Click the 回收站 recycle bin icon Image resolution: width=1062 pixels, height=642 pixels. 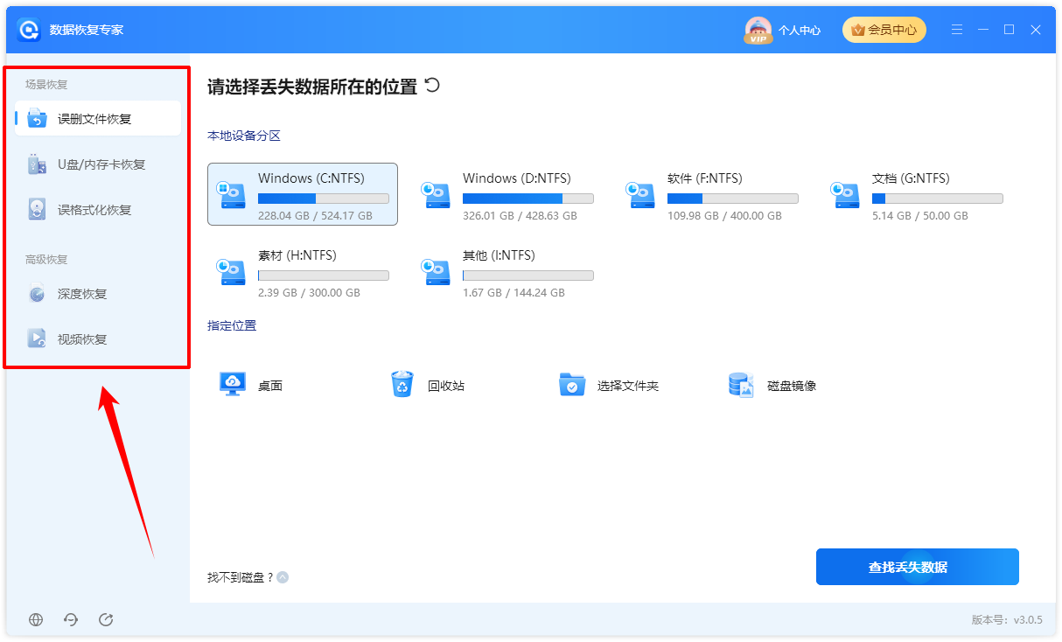[402, 384]
